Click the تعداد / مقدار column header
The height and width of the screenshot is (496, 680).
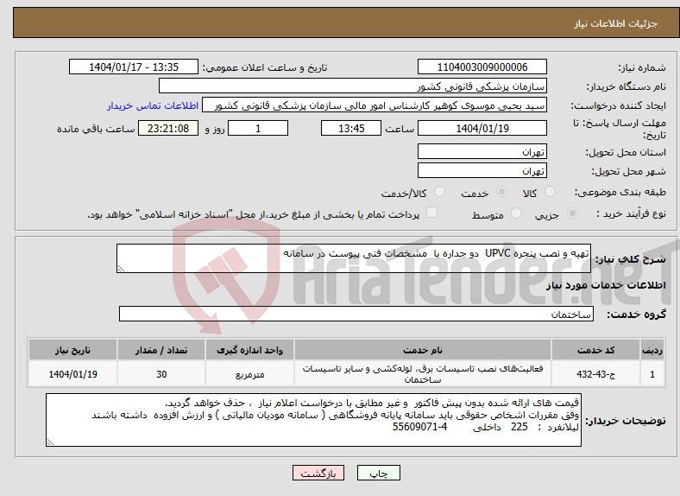(x=161, y=350)
